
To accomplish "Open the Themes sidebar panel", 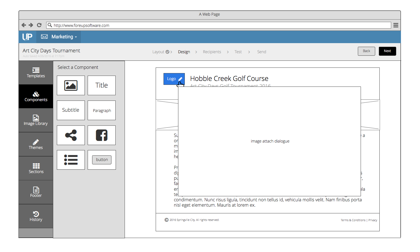I will (x=36, y=144).
